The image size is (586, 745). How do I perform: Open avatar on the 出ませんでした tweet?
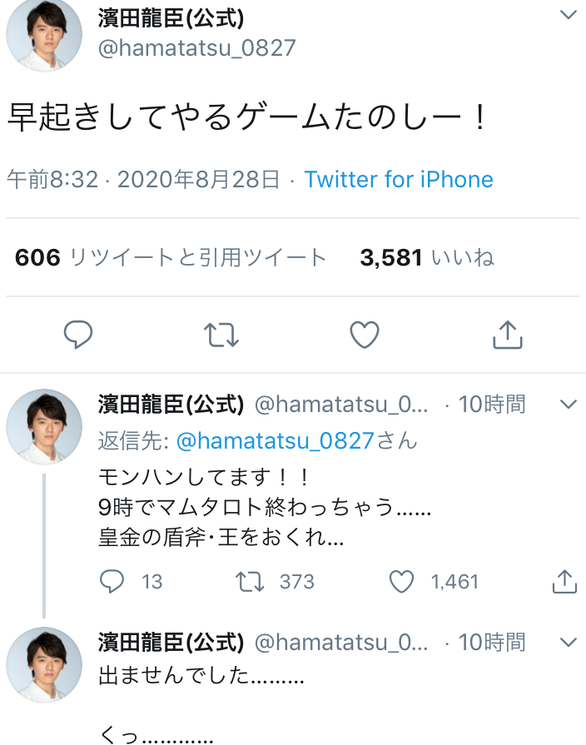[x=44, y=665]
